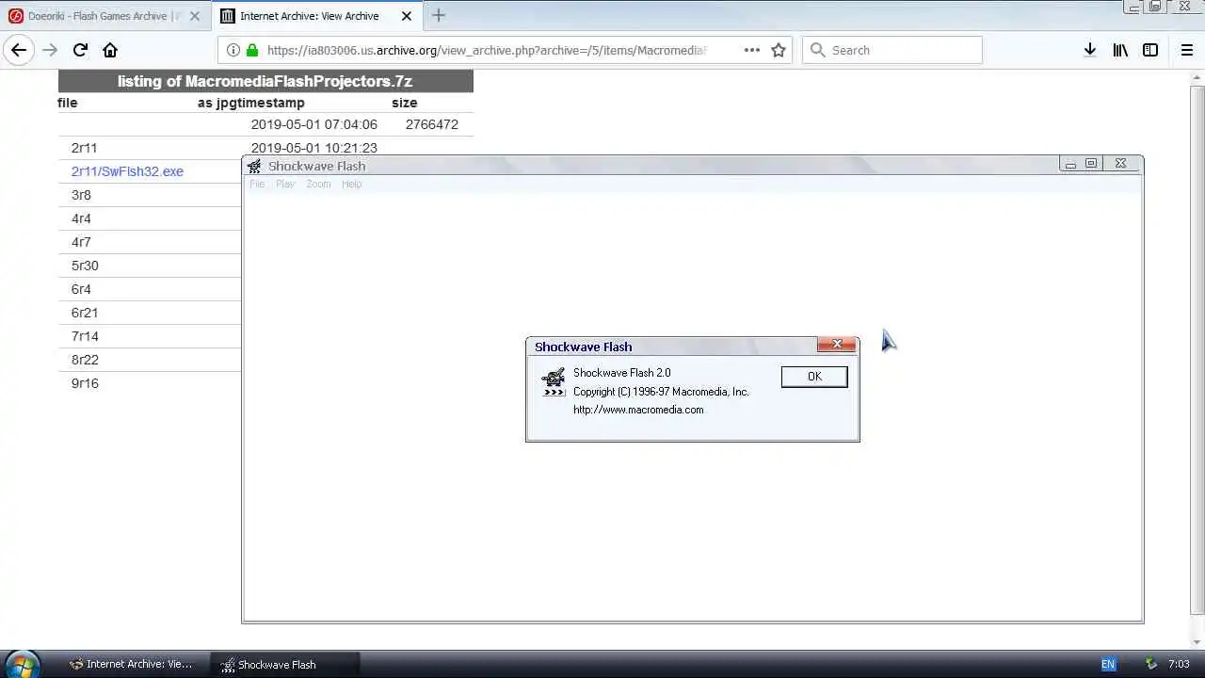Image resolution: width=1205 pixels, height=678 pixels.
Task: Click the size value 2766472
Action: [x=432, y=124]
